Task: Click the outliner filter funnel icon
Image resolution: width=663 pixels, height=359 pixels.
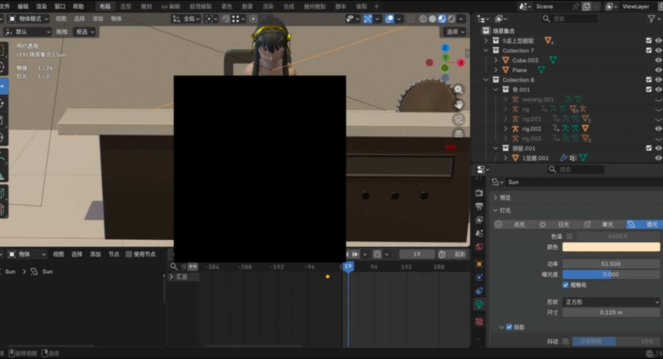Action: 651,19
